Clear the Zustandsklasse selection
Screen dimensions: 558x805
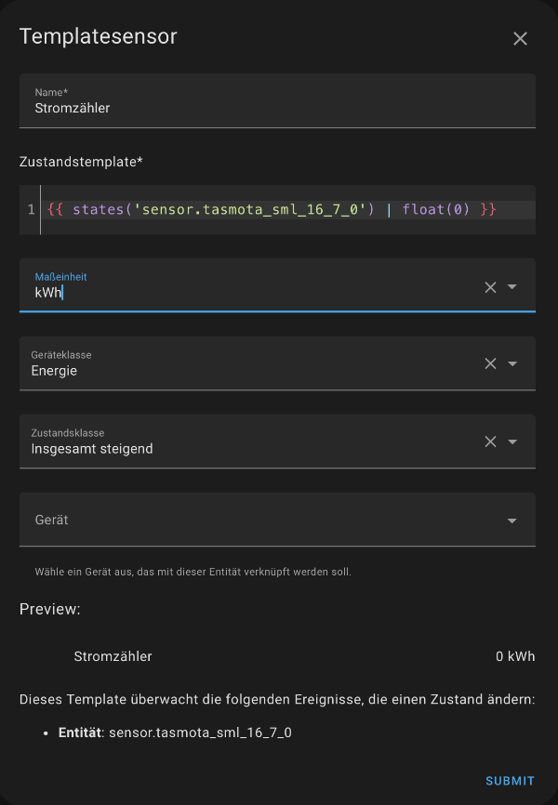(x=490, y=442)
